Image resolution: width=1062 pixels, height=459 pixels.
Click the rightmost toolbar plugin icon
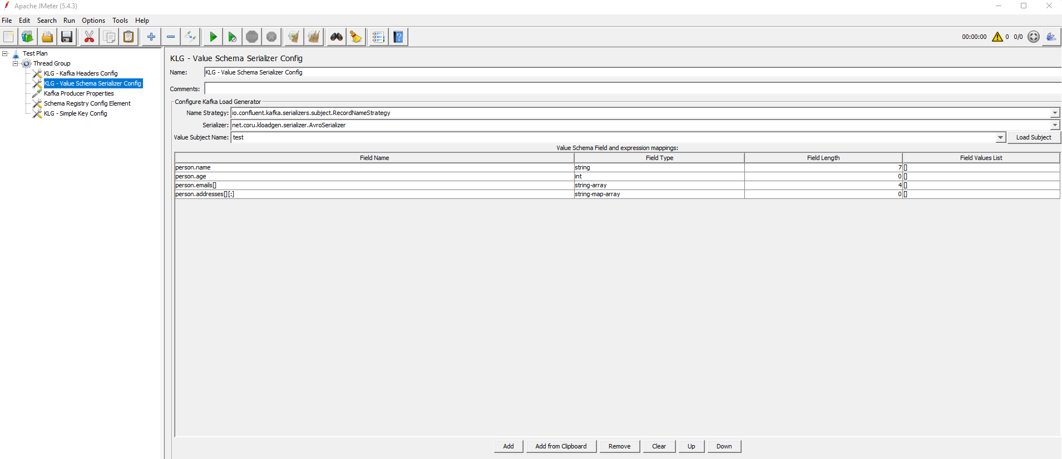point(1051,37)
